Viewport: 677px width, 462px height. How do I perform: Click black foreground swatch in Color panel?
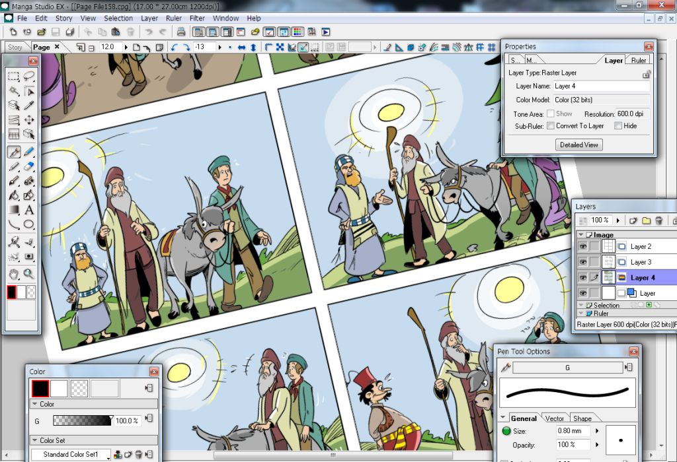click(x=40, y=388)
